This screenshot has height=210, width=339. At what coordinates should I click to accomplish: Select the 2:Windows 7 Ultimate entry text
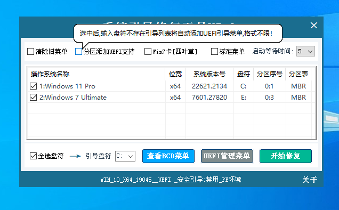click(73, 98)
